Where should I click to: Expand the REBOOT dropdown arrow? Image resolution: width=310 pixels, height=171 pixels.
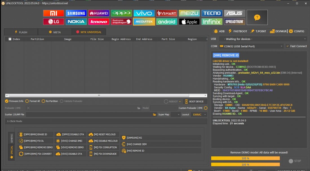pos(180,102)
